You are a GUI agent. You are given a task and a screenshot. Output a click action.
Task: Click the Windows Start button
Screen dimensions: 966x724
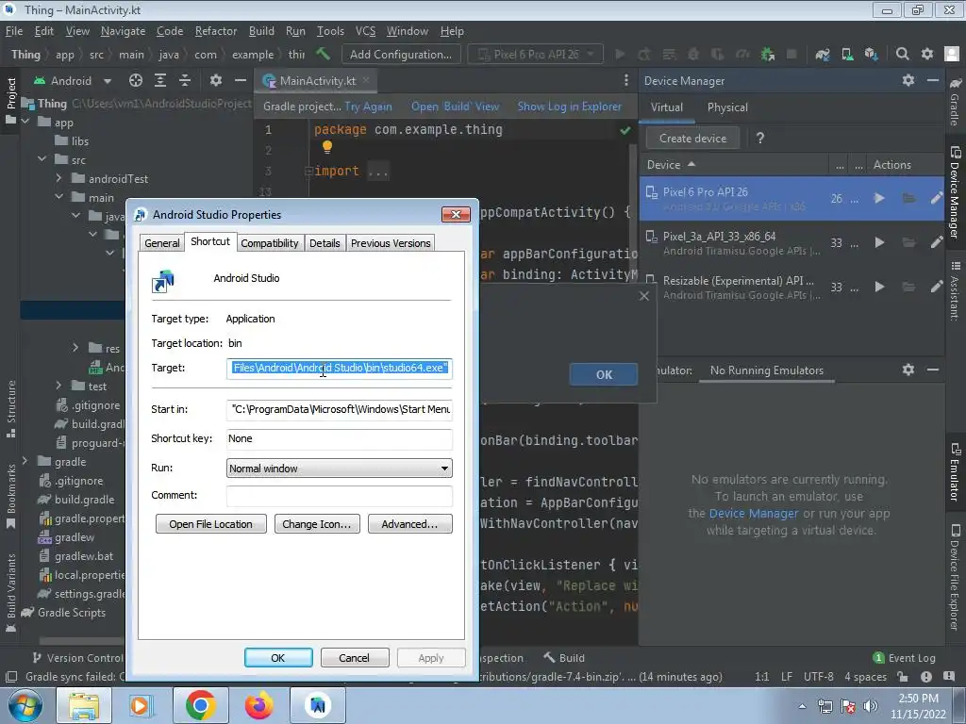25,705
